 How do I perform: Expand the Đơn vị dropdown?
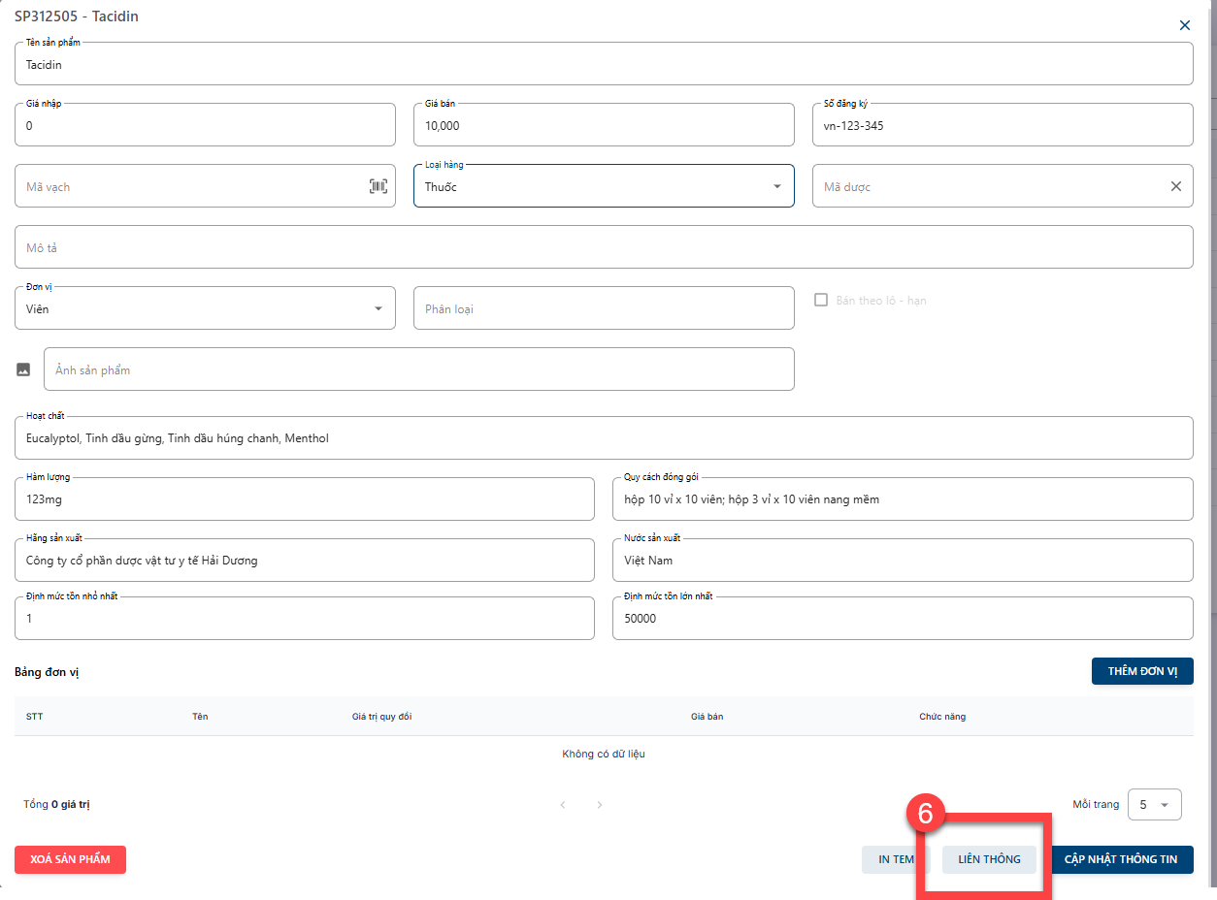(378, 308)
